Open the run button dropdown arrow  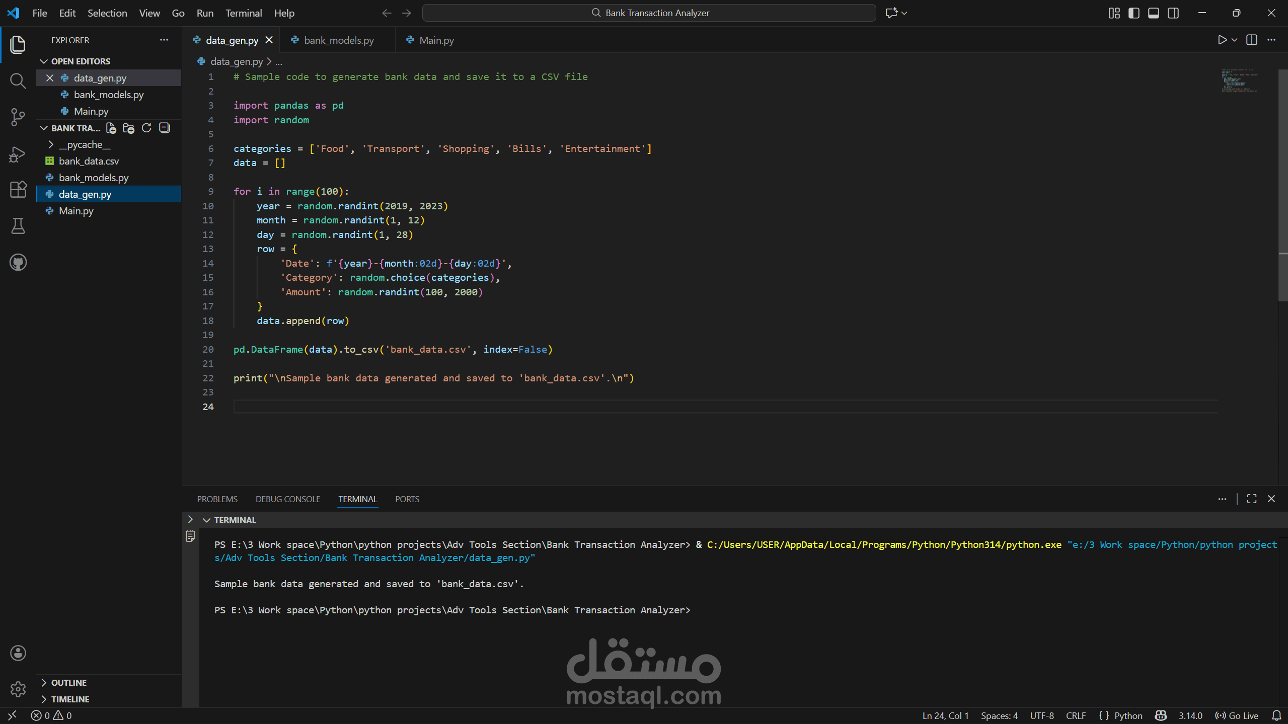point(1234,40)
